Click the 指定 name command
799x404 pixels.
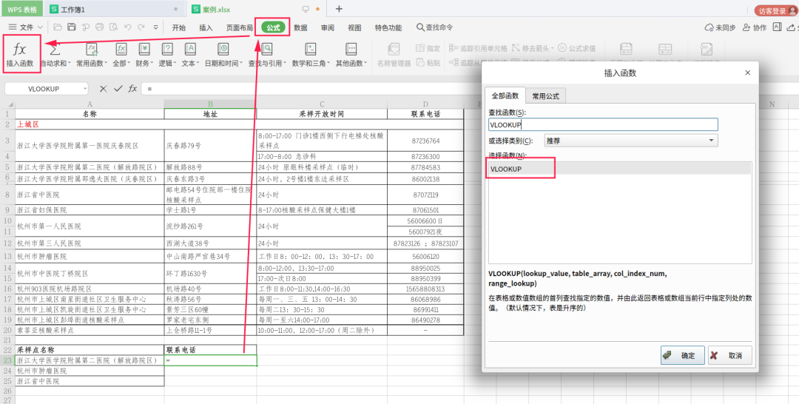click(x=428, y=48)
